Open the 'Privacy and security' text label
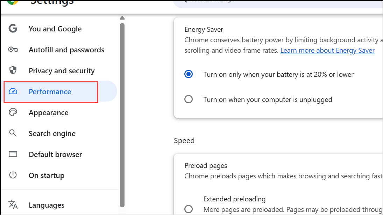This screenshot has height=215, width=383. [x=62, y=71]
